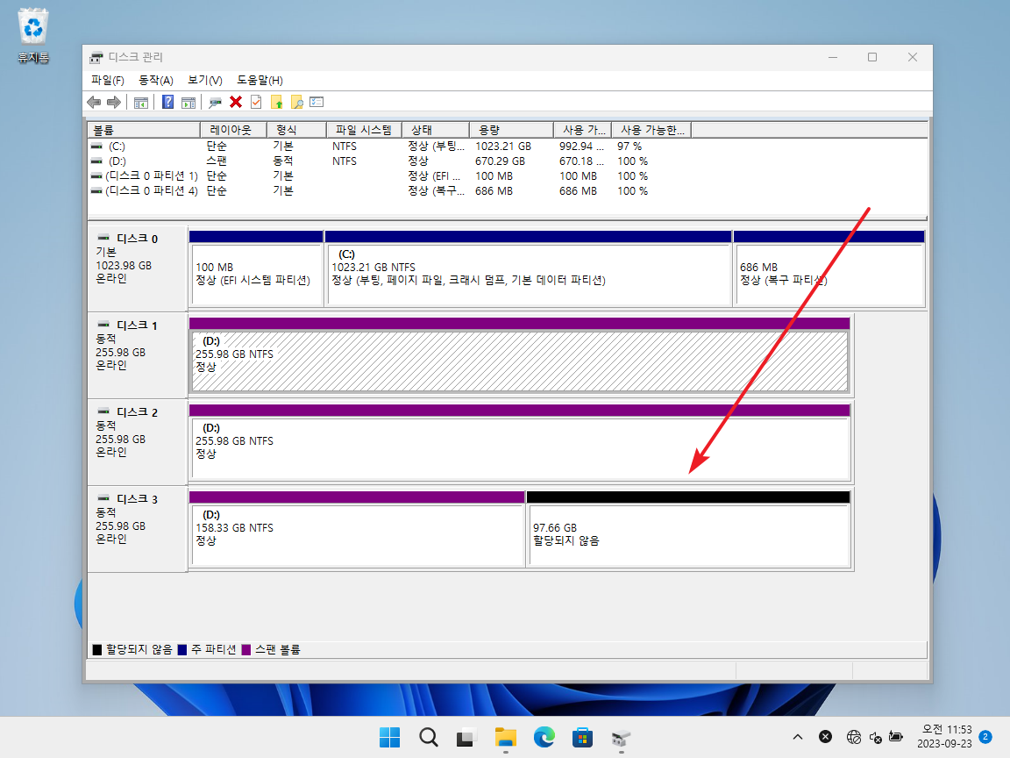
Task: Click the 1023.21 GB capacity cell
Action: (503, 147)
